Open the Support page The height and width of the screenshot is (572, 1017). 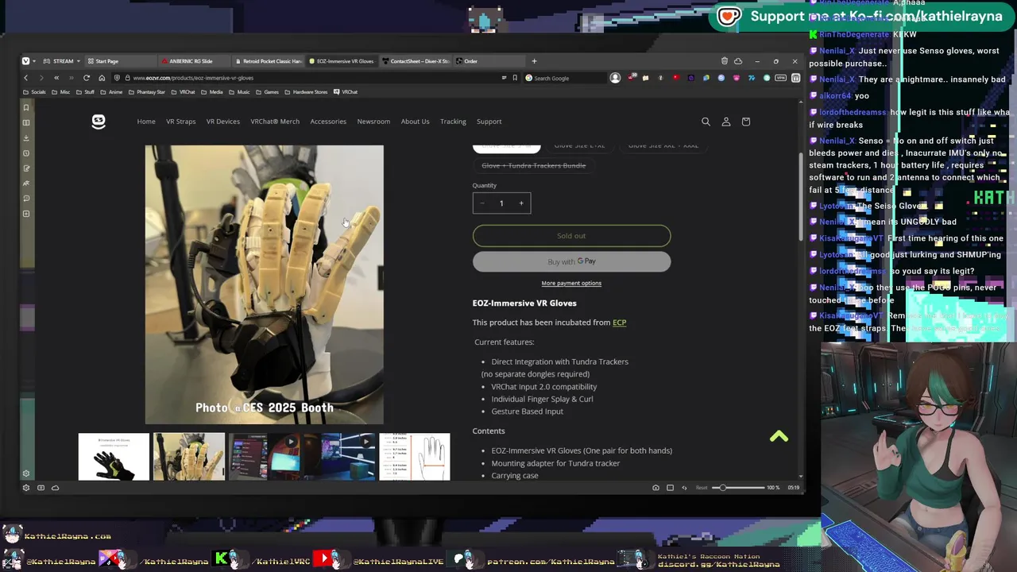(x=489, y=122)
